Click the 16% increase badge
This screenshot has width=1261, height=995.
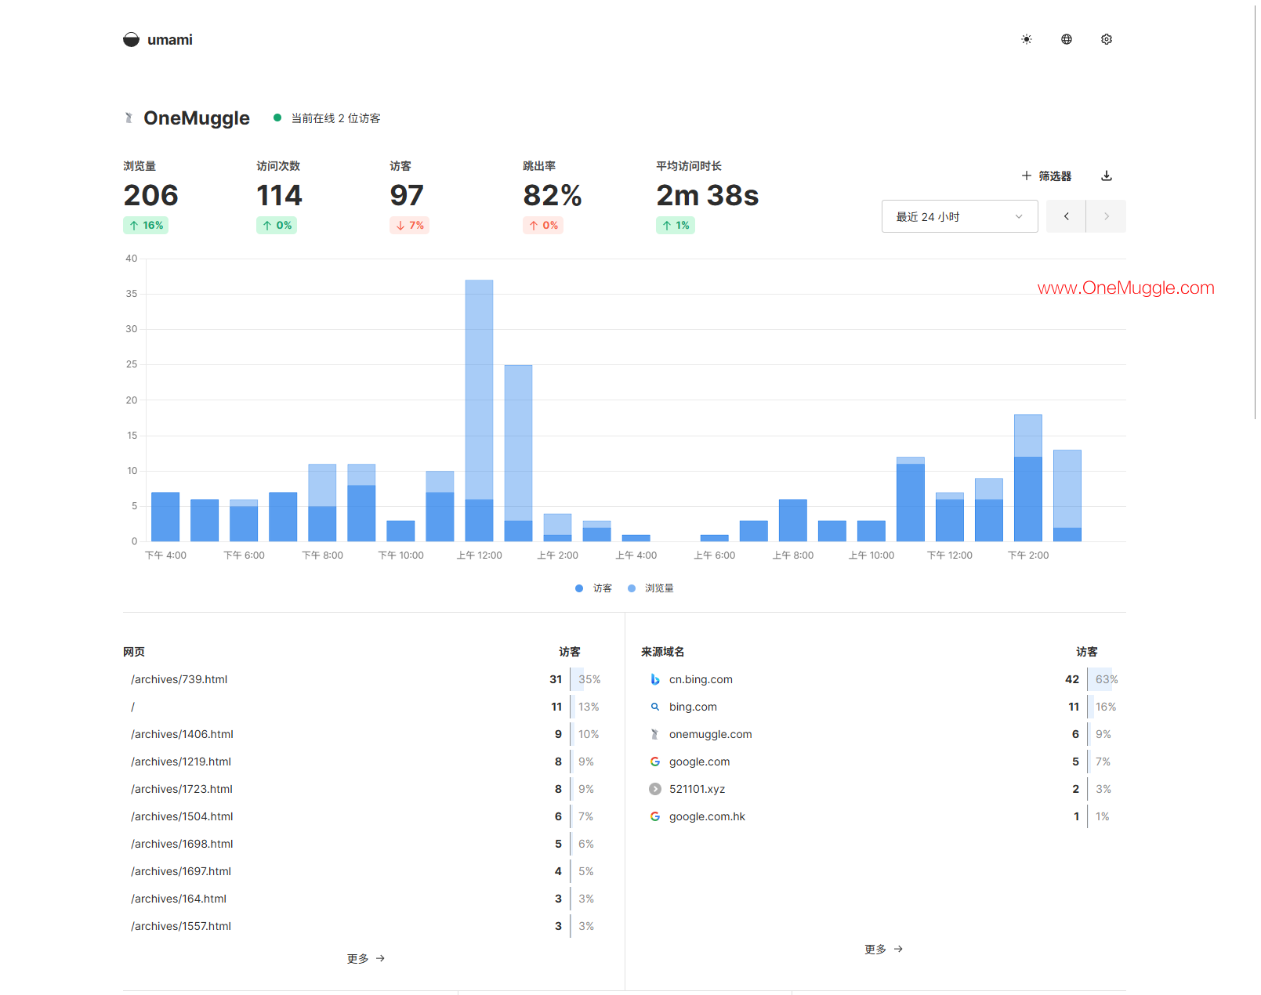coord(146,226)
